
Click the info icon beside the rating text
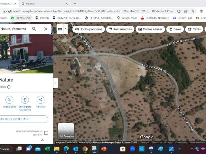(x=9, y=87)
